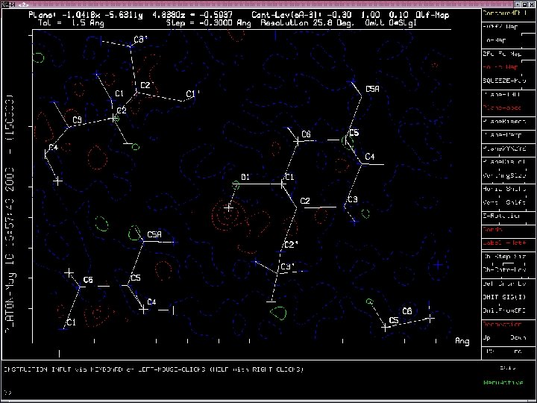
Task: Click the window minimize button in title bar
Action: tap(518, 4)
